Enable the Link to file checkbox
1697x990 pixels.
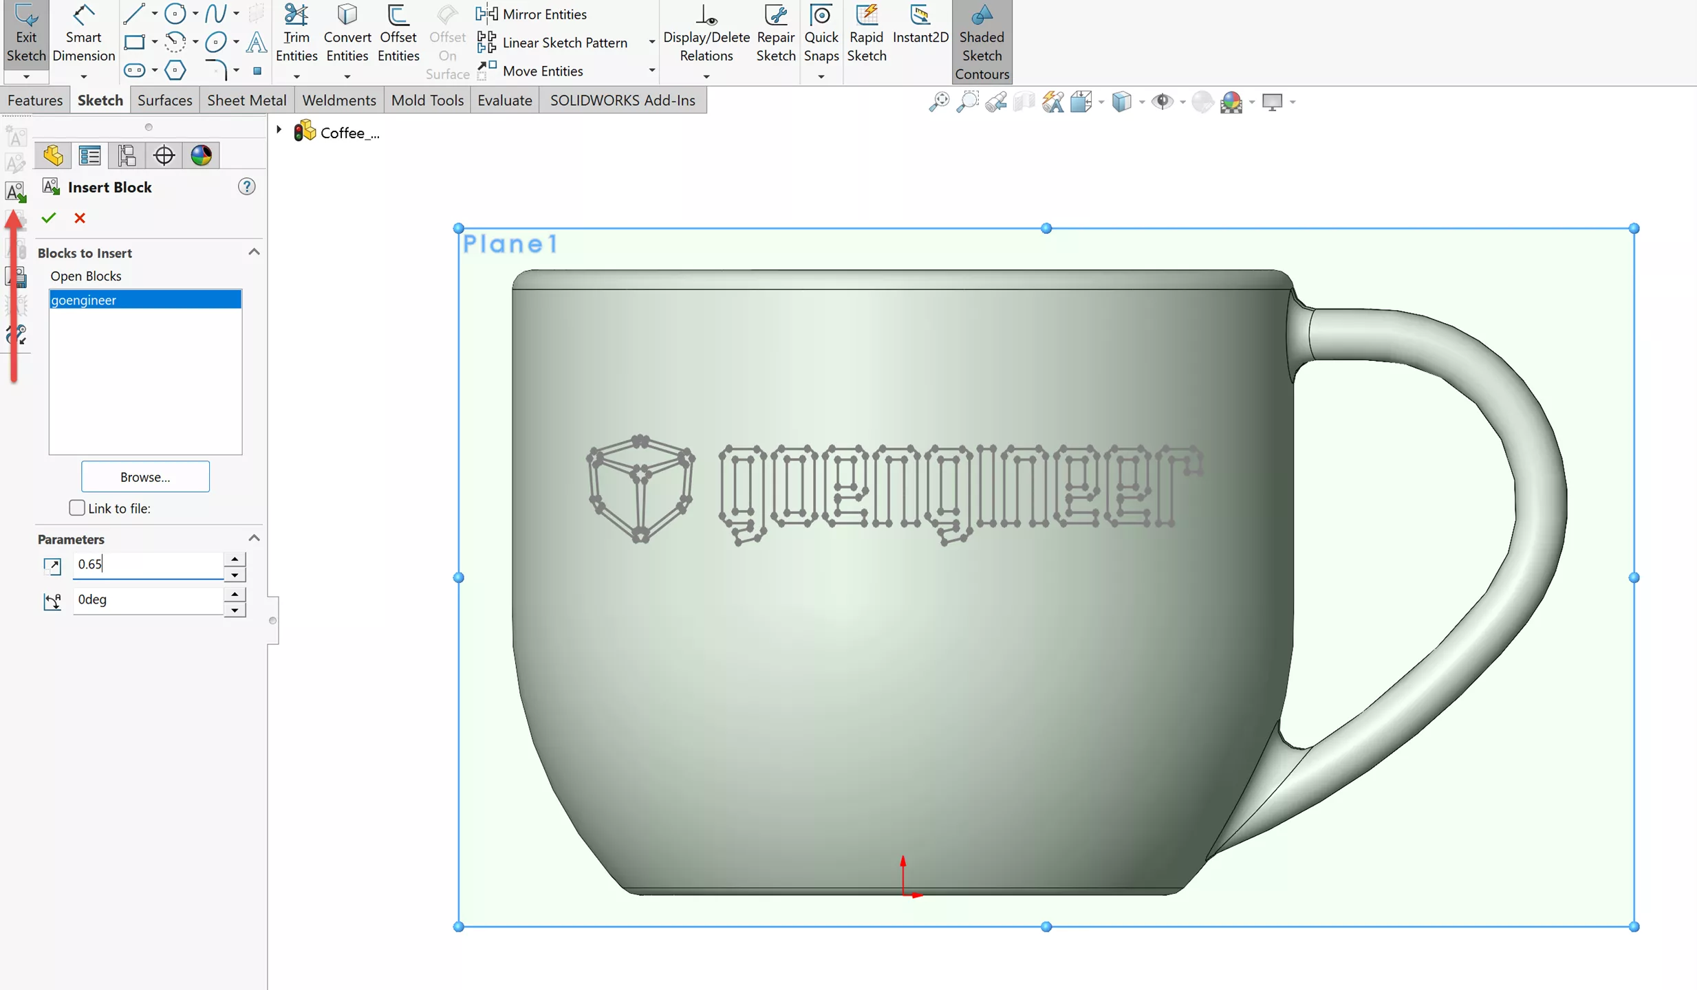(77, 507)
